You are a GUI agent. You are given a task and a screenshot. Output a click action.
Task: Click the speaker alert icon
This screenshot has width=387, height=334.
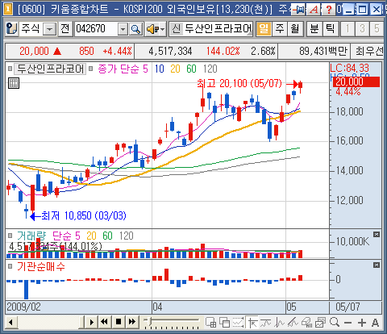click(153, 29)
